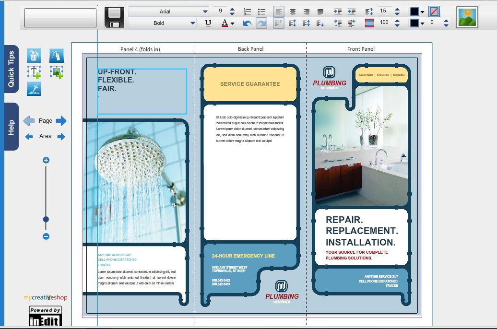Open the Quick Tips side tab
The height and width of the screenshot is (329, 497).
tap(12, 69)
